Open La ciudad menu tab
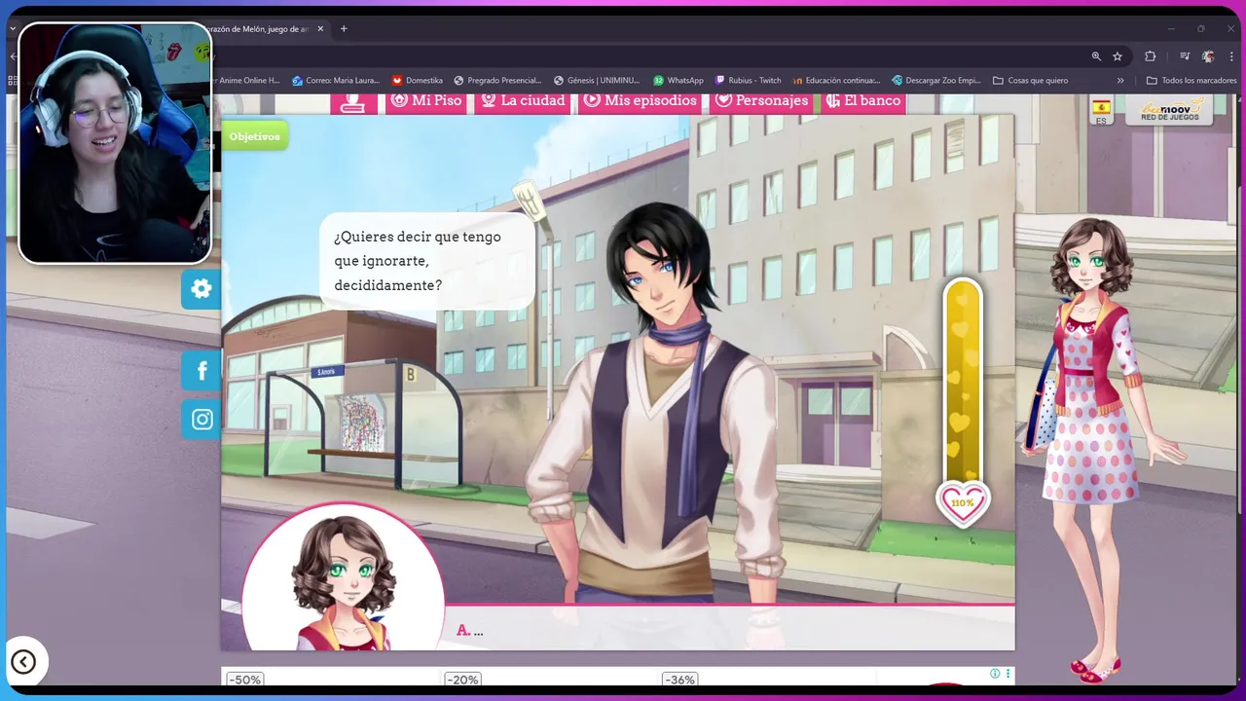 click(523, 101)
